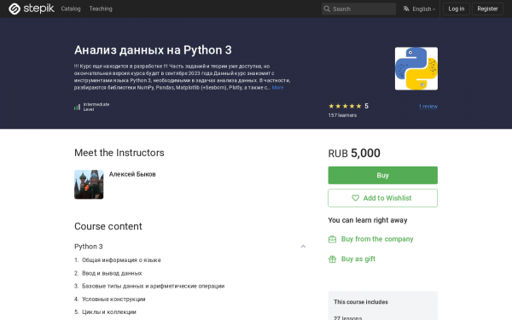The image size is (512, 320).
Task: Click the Buy from the company link
Action: [377, 239]
